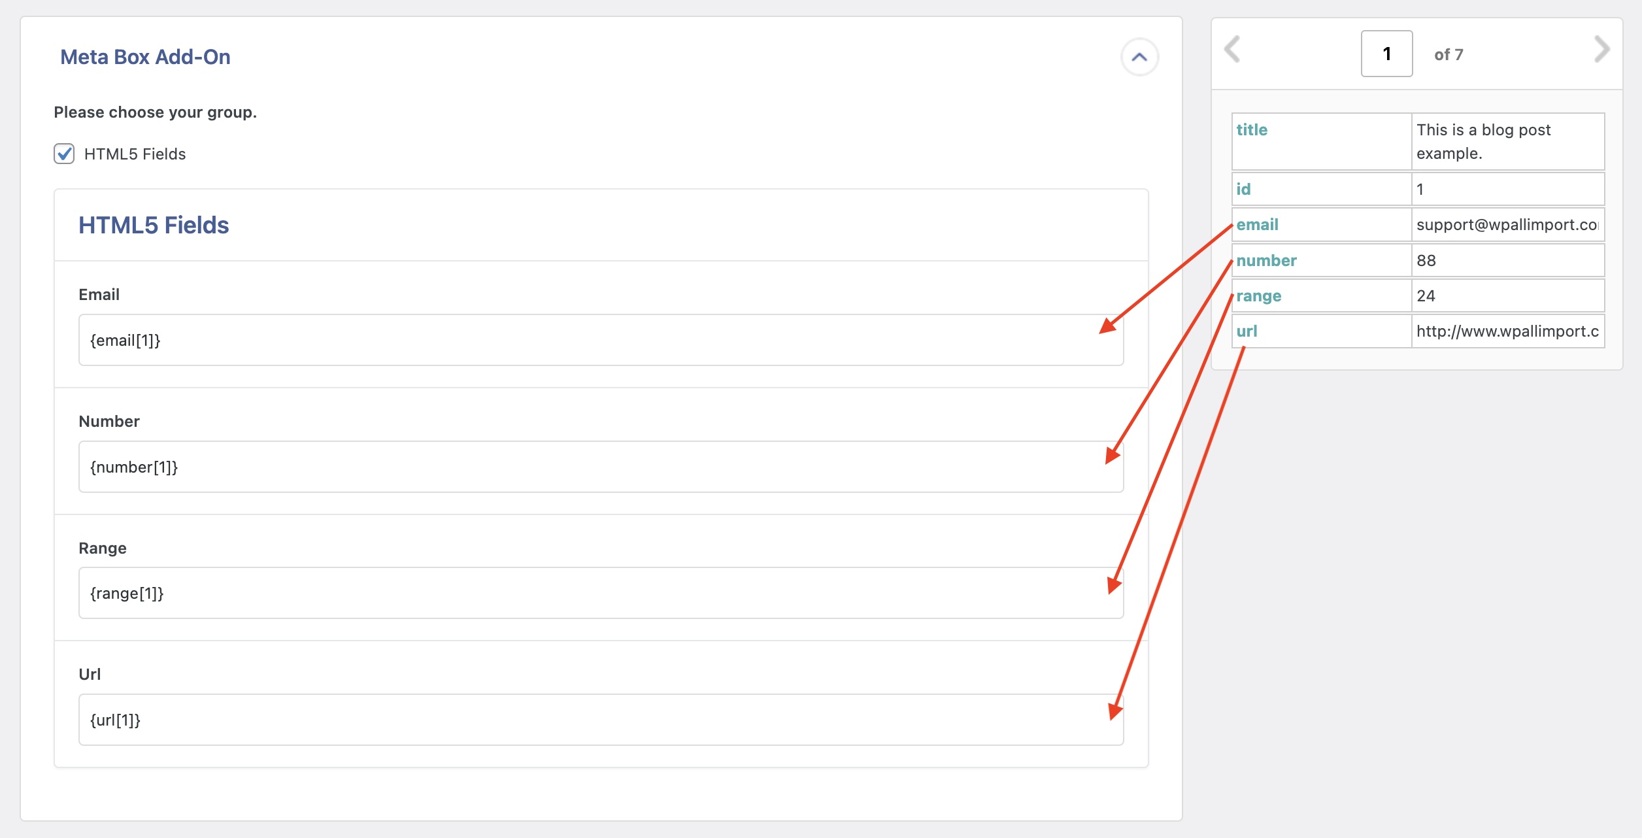The image size is (1642, 838).
Task: Click the HTML5 Fields checkbox label
Action: tap(135, 154)
